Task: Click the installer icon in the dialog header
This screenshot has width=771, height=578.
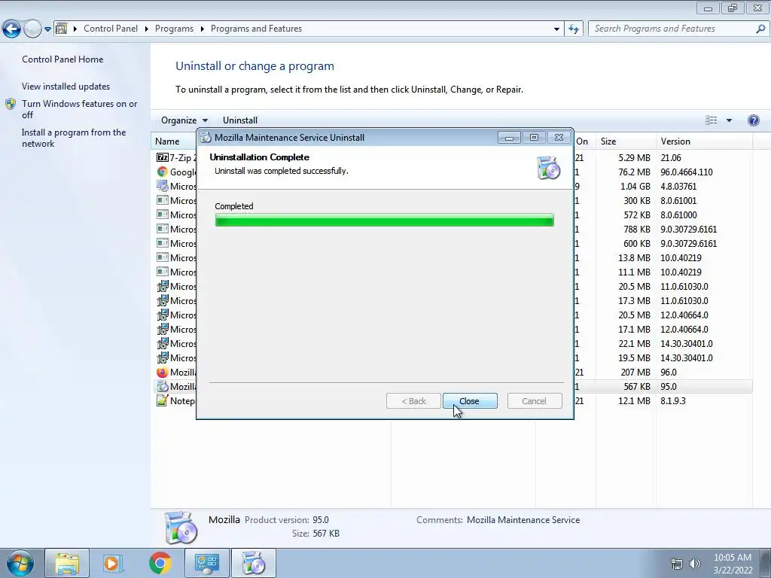Action: pos(549,168)
